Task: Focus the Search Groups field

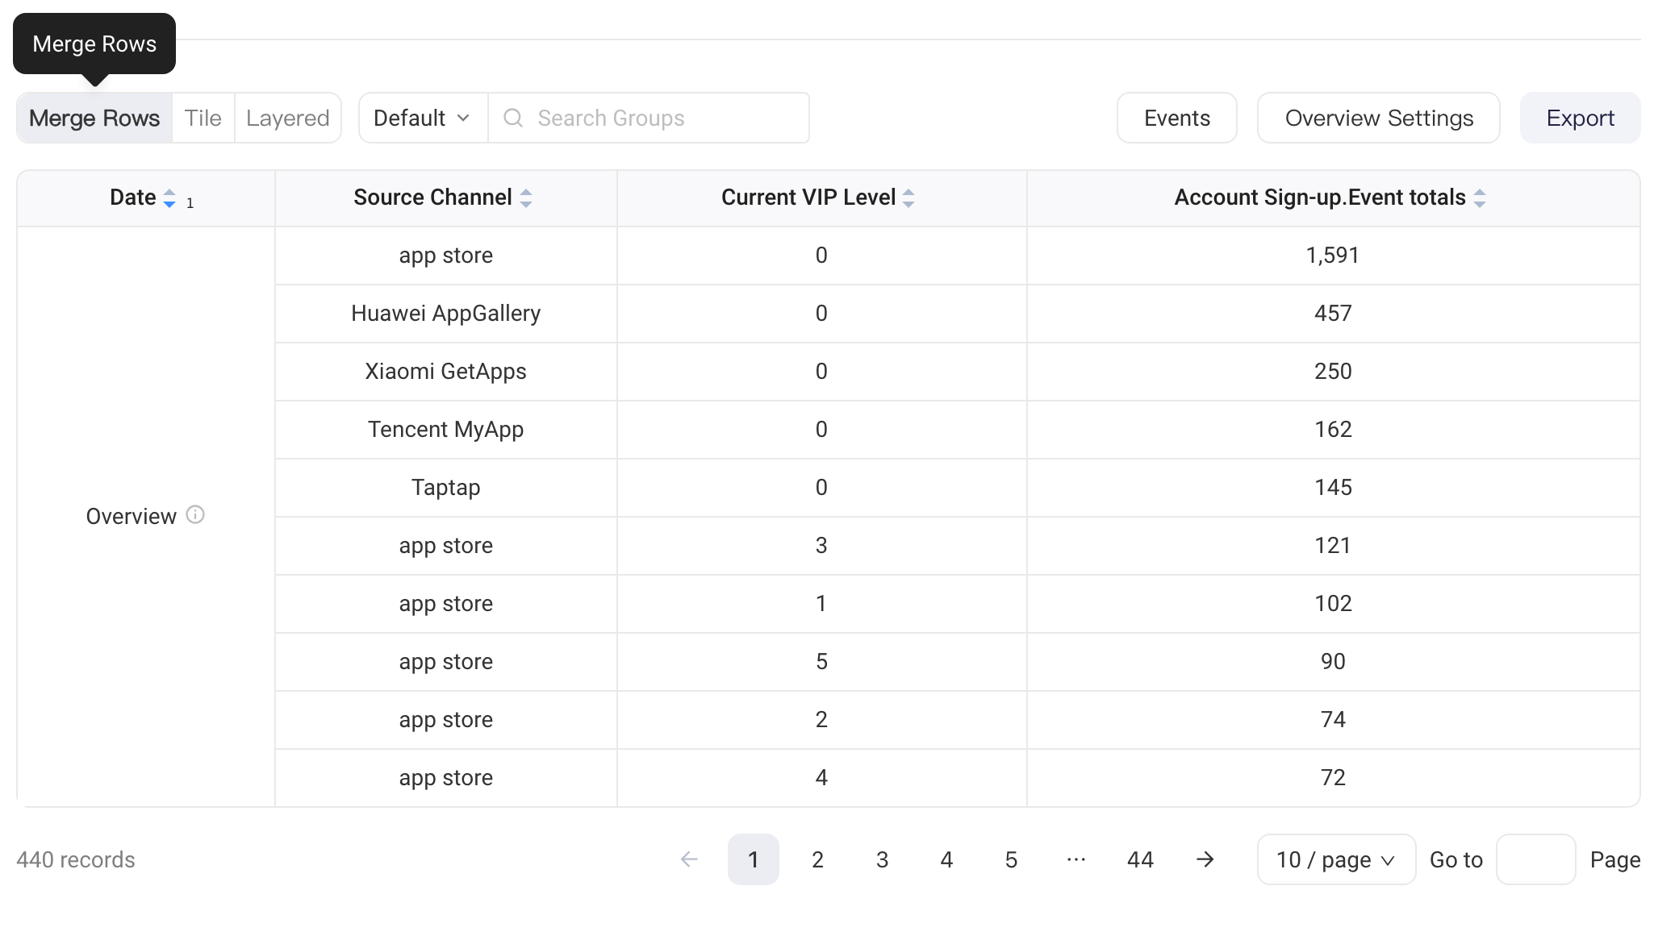Action: [649, 118]
